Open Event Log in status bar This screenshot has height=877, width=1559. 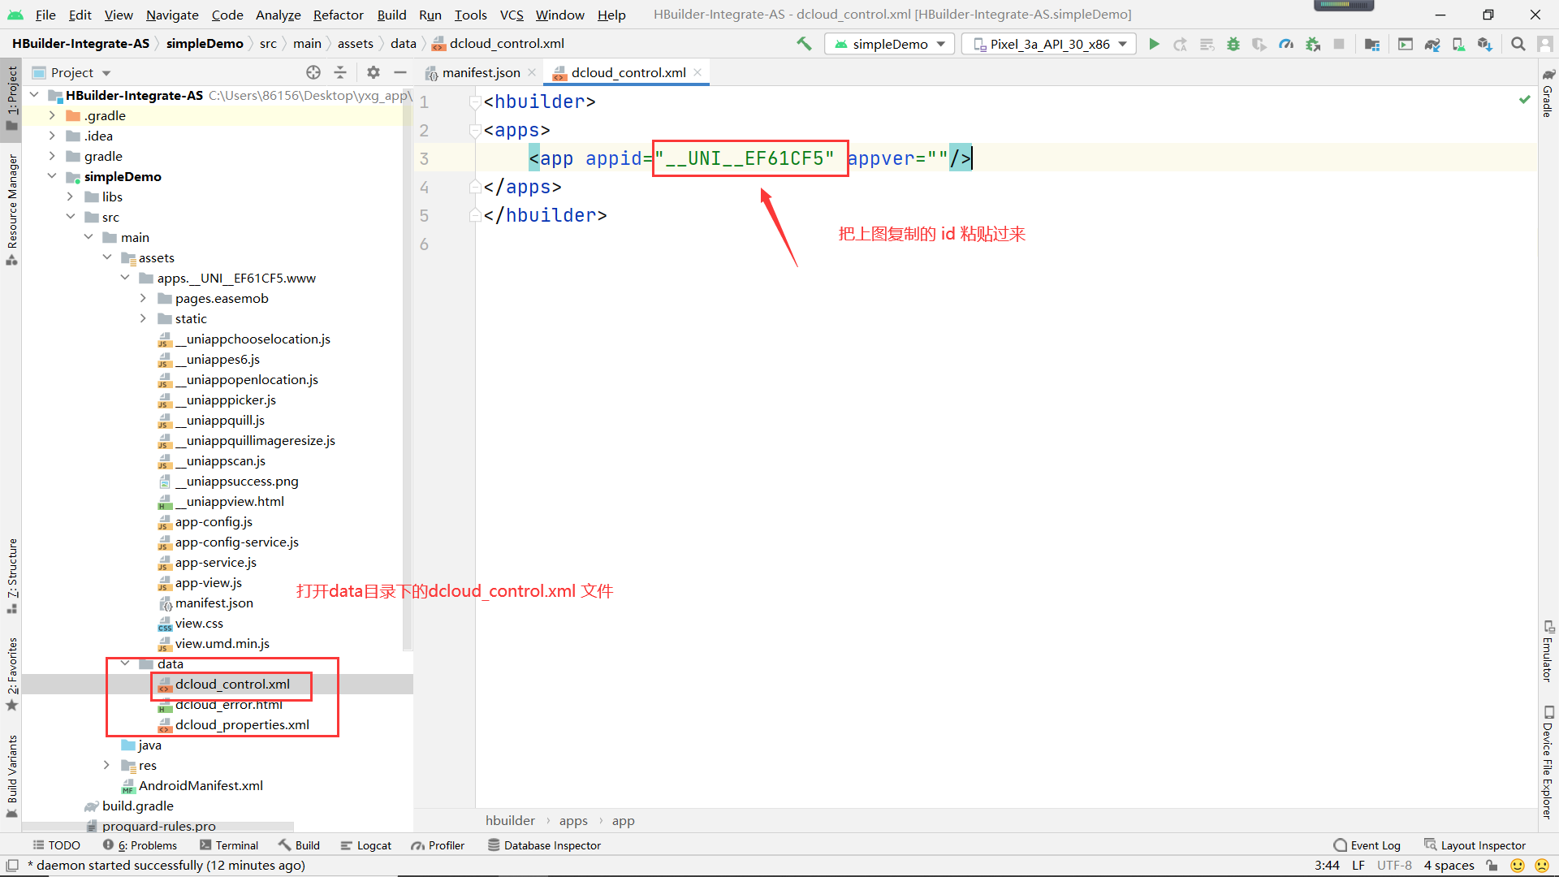coord(1367,845)
